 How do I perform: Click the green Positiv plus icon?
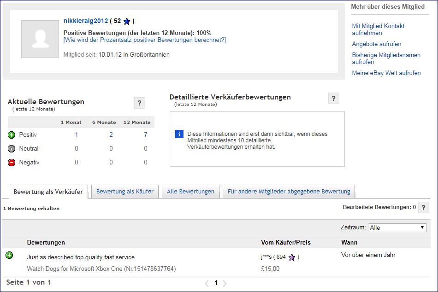point(12,135)
